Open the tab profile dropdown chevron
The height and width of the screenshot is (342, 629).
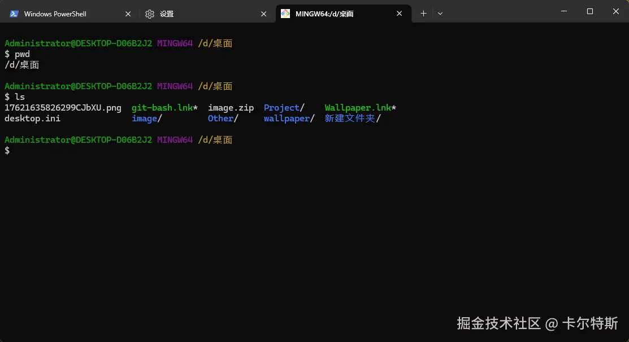pyautogui.click(x=440, y=13)
